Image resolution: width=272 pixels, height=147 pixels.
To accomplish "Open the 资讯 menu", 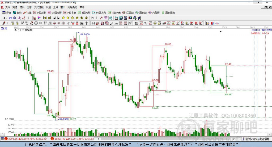I will click(22, 7).
